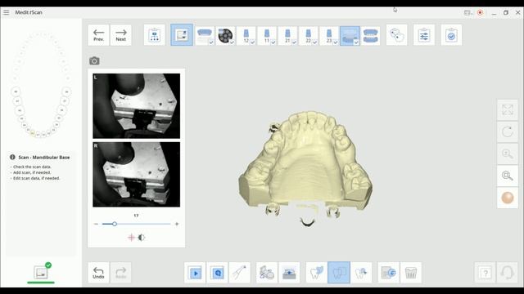Click the camera snapshot icon
524x294 pixels.
click(x=94, y=61)
